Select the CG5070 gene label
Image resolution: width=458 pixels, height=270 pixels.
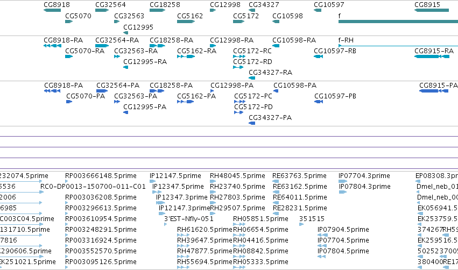pyautogui.click(x=78, y=16)
